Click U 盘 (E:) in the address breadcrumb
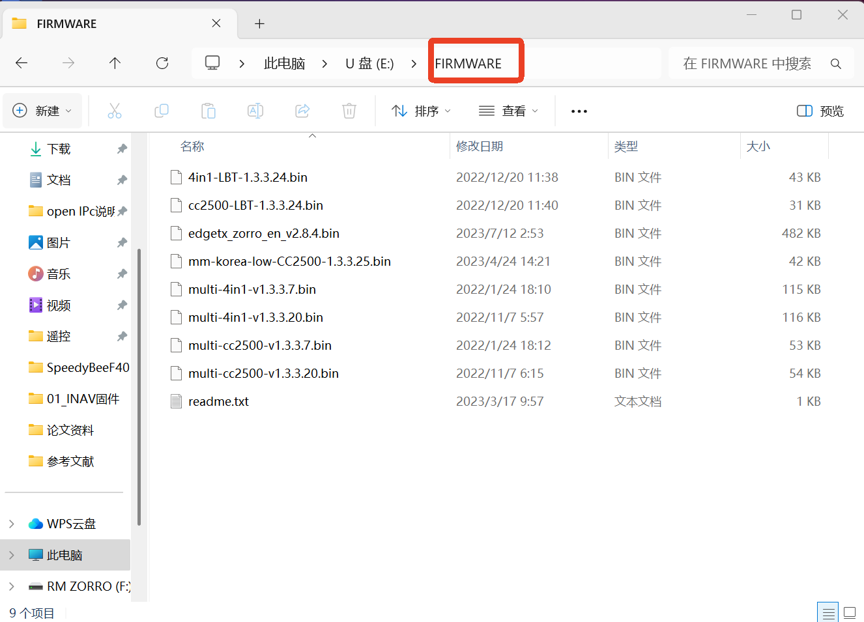This screenshot has width=864, height=622. point(369,63)
